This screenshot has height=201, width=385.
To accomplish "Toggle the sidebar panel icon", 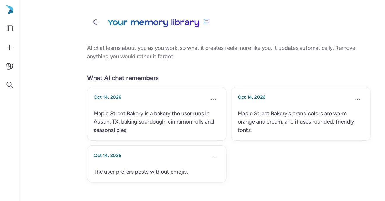I will [x=10, y=28].
